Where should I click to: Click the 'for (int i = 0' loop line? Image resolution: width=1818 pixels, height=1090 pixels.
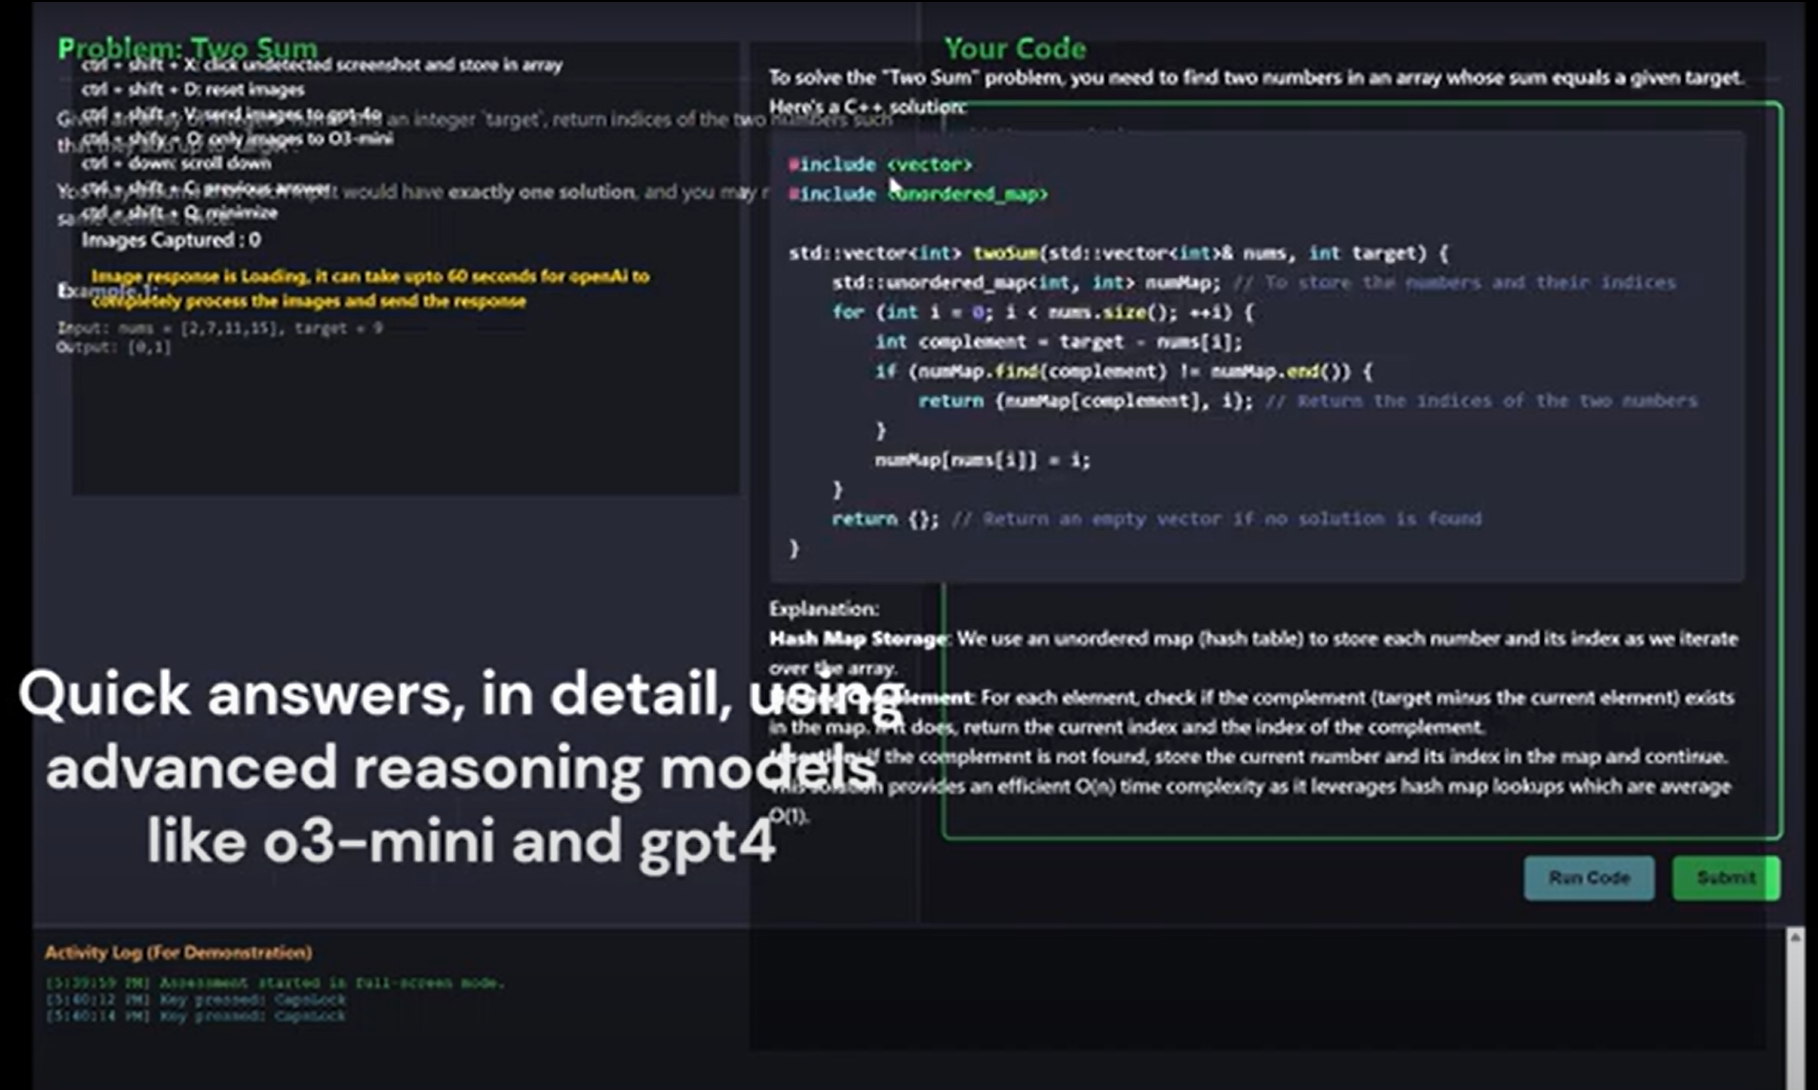[1042, 312]
